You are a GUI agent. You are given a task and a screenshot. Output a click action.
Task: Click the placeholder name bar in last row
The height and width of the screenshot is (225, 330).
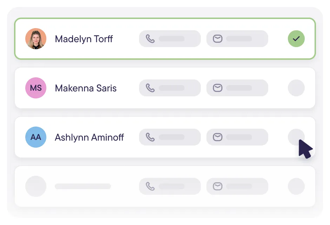click(x=83, y=186)
